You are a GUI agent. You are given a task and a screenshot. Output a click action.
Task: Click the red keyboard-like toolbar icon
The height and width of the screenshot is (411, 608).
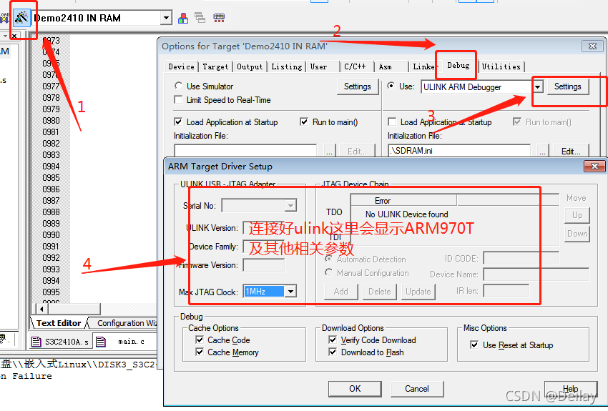[x=219, y=17]
